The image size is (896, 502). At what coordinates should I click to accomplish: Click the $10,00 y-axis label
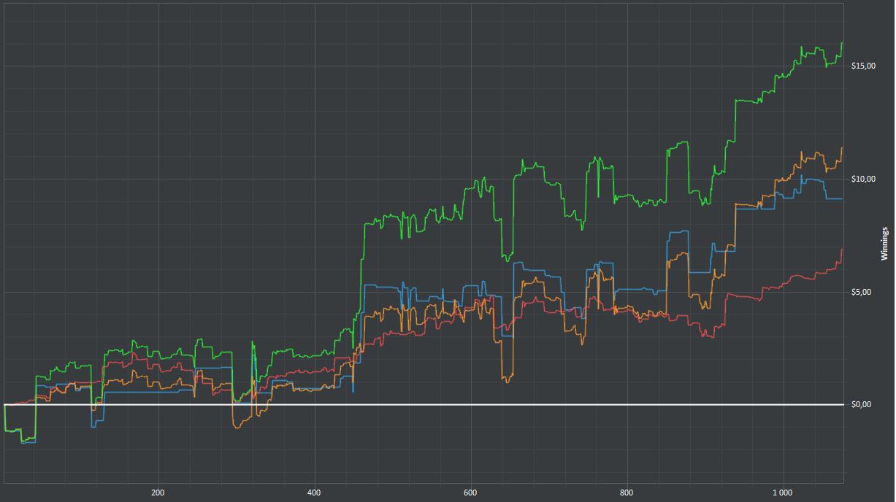point(863,179)
